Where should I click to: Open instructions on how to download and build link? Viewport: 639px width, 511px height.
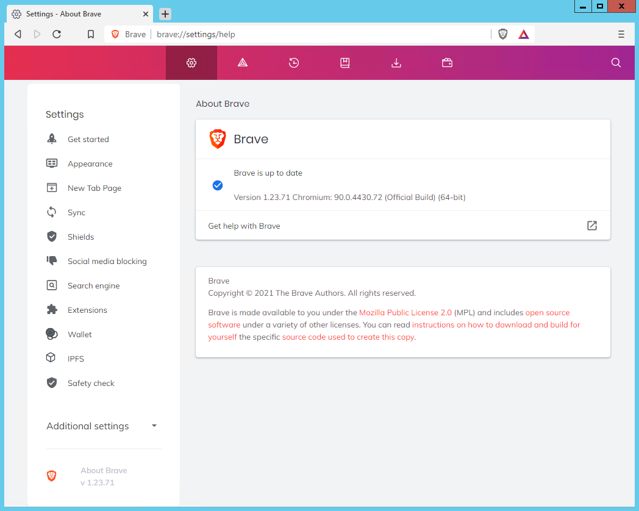coord(496,325)
